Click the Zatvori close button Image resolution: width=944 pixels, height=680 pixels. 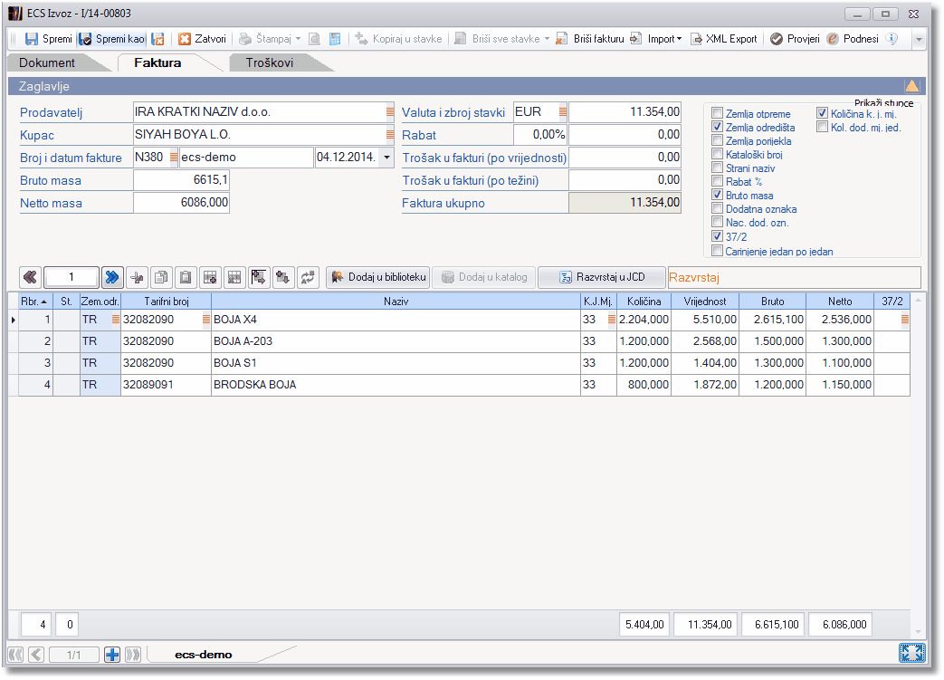click(203, 39)
